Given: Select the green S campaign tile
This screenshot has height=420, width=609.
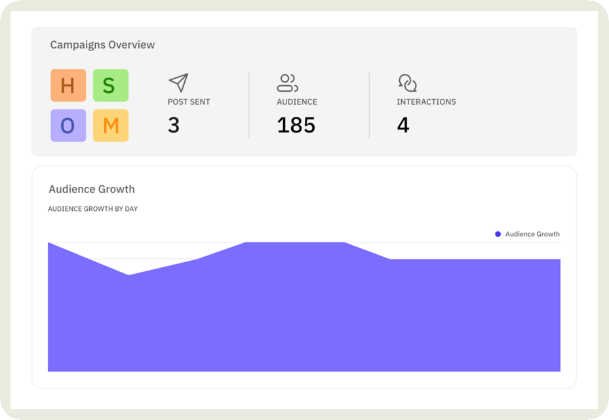Looking at the screenshot, I should (110, 86).
